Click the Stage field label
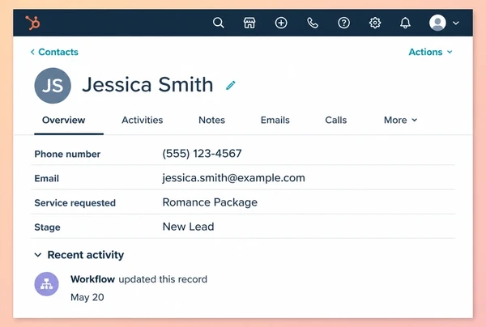The width and height of the screenshot is (486, 327). click(47, 227)
